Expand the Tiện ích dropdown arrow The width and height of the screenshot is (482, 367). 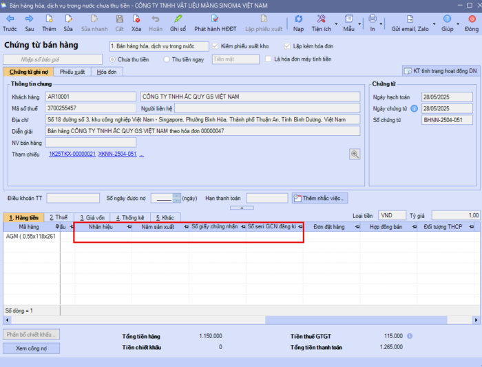[336, 24]
